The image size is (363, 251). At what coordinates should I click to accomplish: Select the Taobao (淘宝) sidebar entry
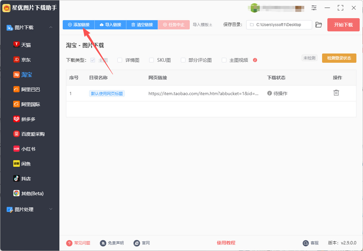[22, 75]
